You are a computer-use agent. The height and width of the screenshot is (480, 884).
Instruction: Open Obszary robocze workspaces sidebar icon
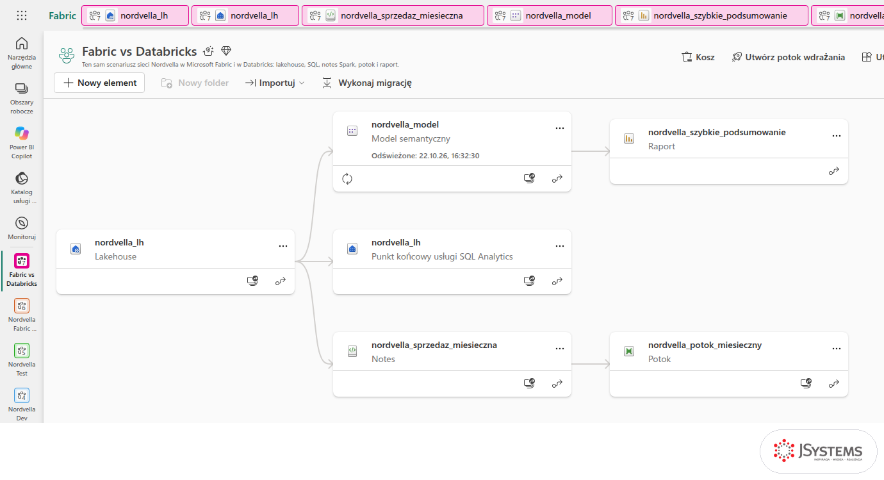click(22, 97)
